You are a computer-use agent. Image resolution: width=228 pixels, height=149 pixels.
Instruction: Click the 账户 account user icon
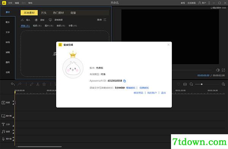pyautogui.click(x=199, y=3)
